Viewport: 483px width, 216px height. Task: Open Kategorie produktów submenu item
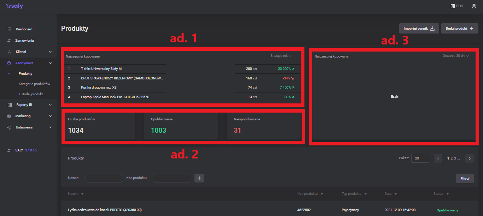click(x=34, y=84)
